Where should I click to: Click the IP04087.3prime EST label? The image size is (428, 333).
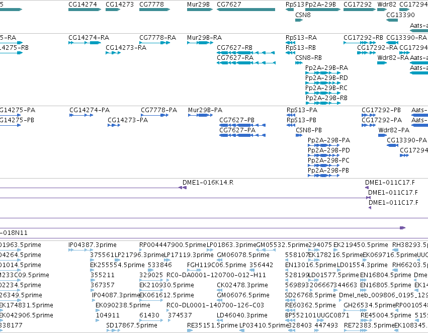pos(116,295)
